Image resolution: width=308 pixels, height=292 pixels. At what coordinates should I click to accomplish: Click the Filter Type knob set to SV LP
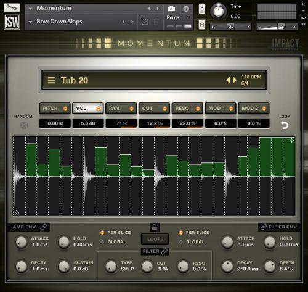(111, 266)
